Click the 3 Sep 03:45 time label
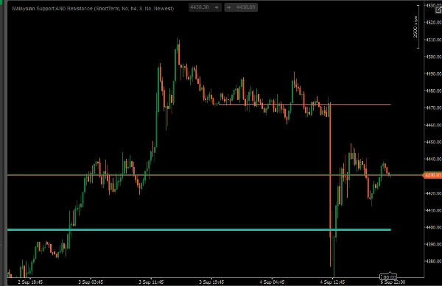The image size is (442, 286). (91, 282)
